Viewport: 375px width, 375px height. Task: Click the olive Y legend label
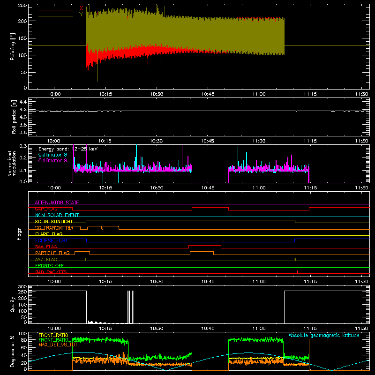81,15
